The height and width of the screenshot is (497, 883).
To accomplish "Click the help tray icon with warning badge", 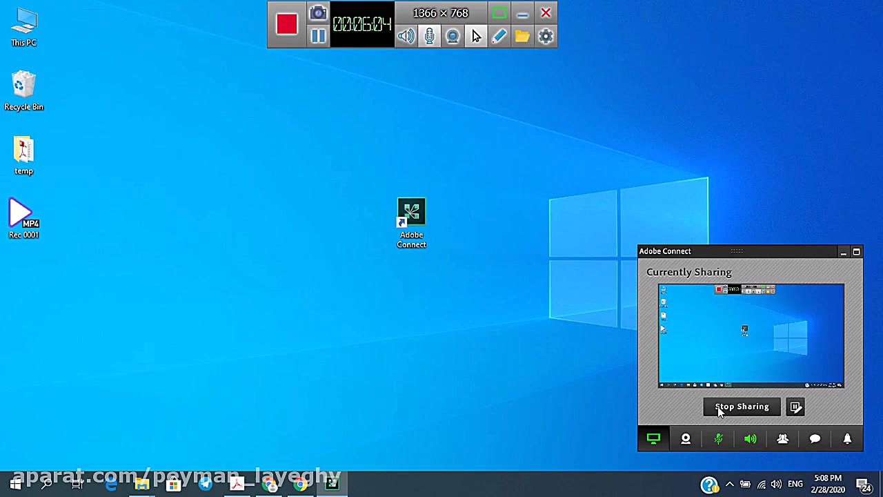I will coord(709,485).
